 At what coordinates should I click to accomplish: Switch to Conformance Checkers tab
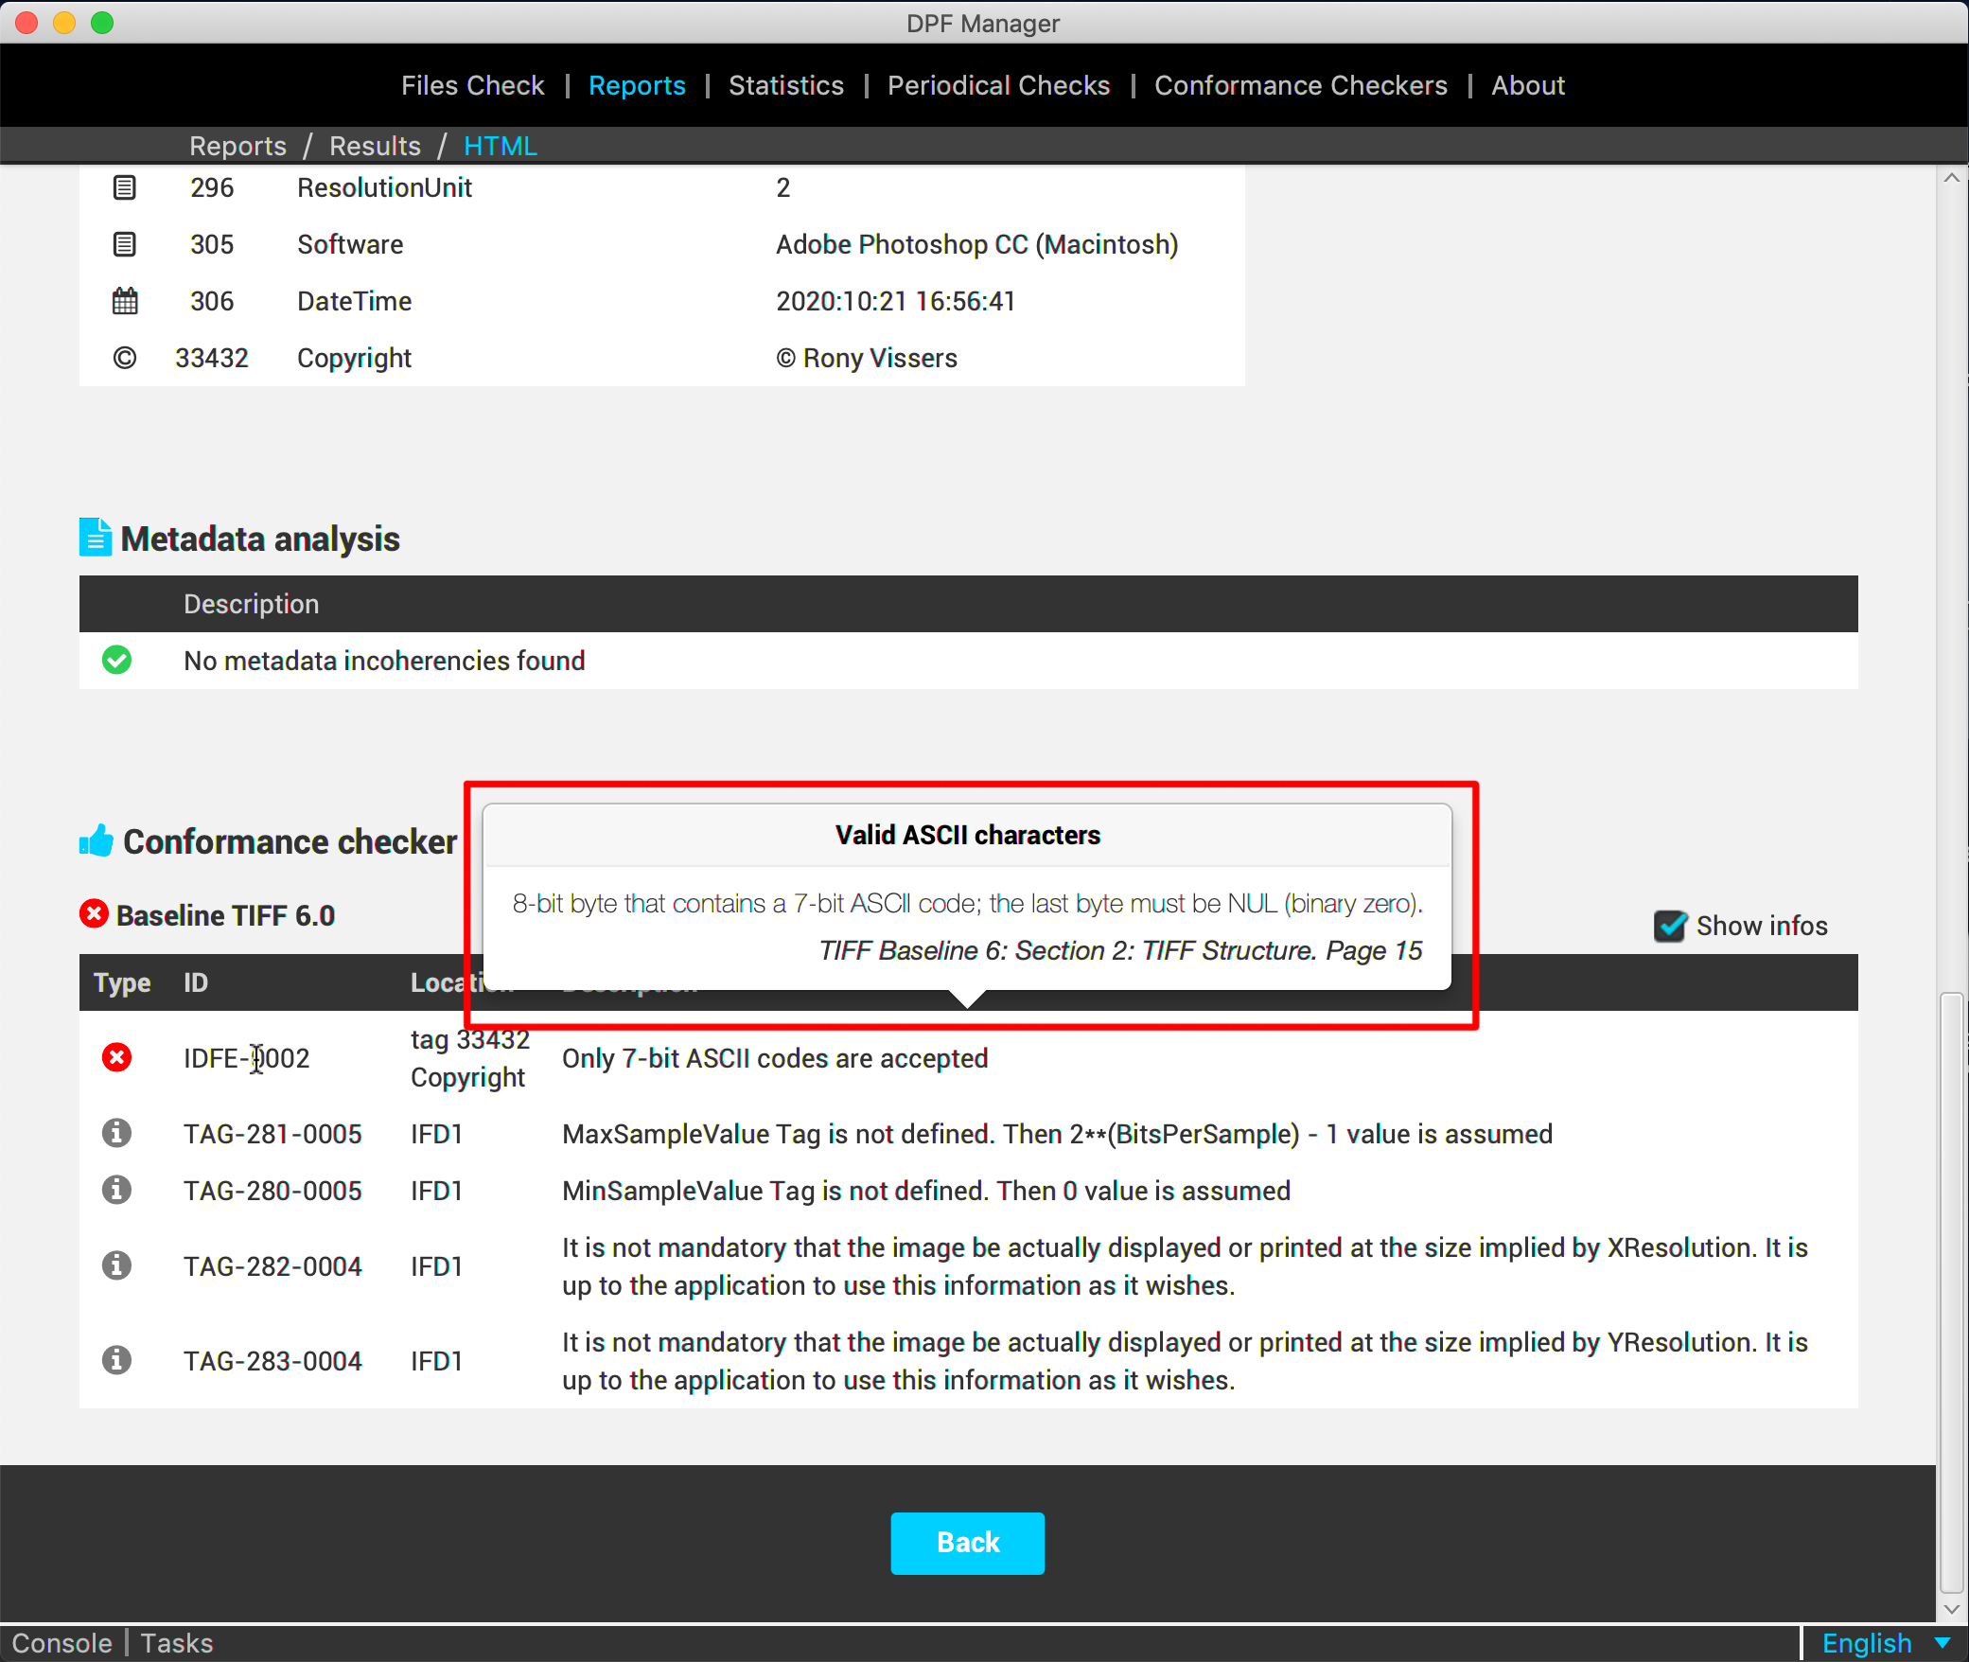[x=1300, y=85]
